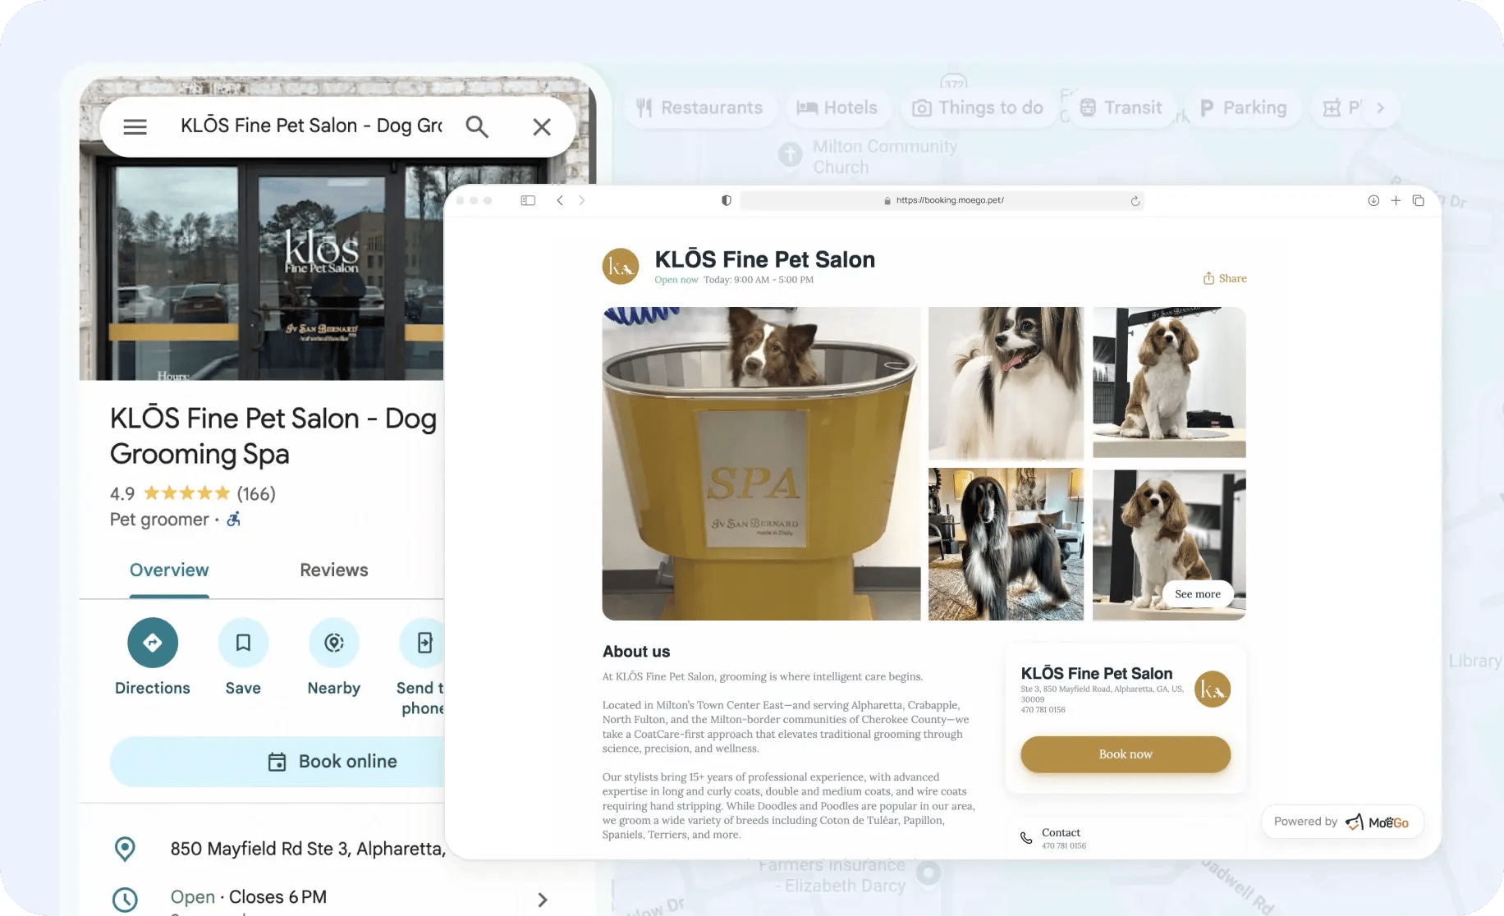Screen dimensions: 1504x916
Task: Click the Powered by MoeGo badge
Action: coord(1341,822)
